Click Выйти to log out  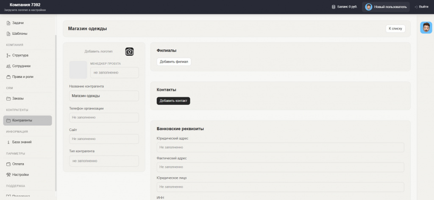421,7
